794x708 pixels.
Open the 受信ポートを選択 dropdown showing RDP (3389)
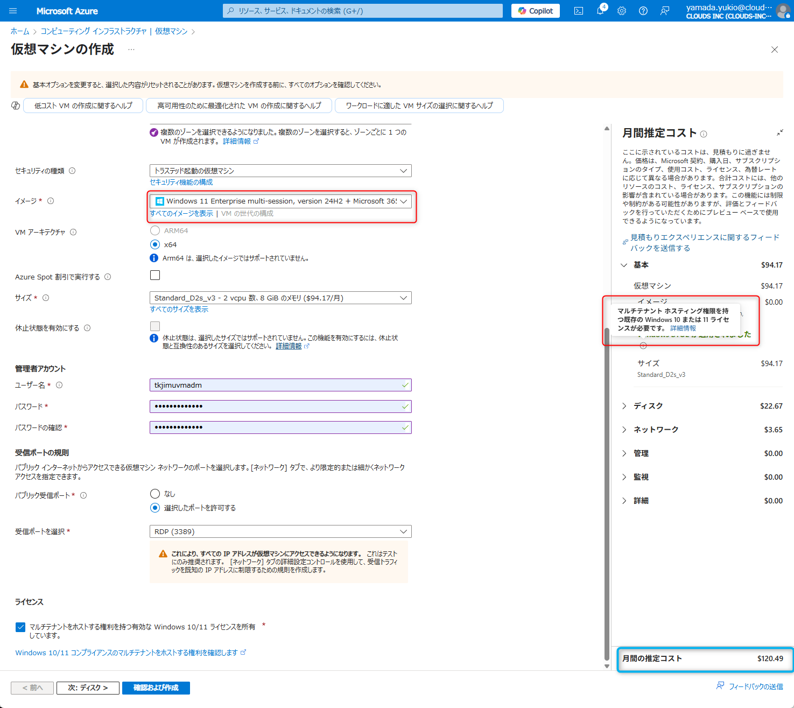point(280,531)
